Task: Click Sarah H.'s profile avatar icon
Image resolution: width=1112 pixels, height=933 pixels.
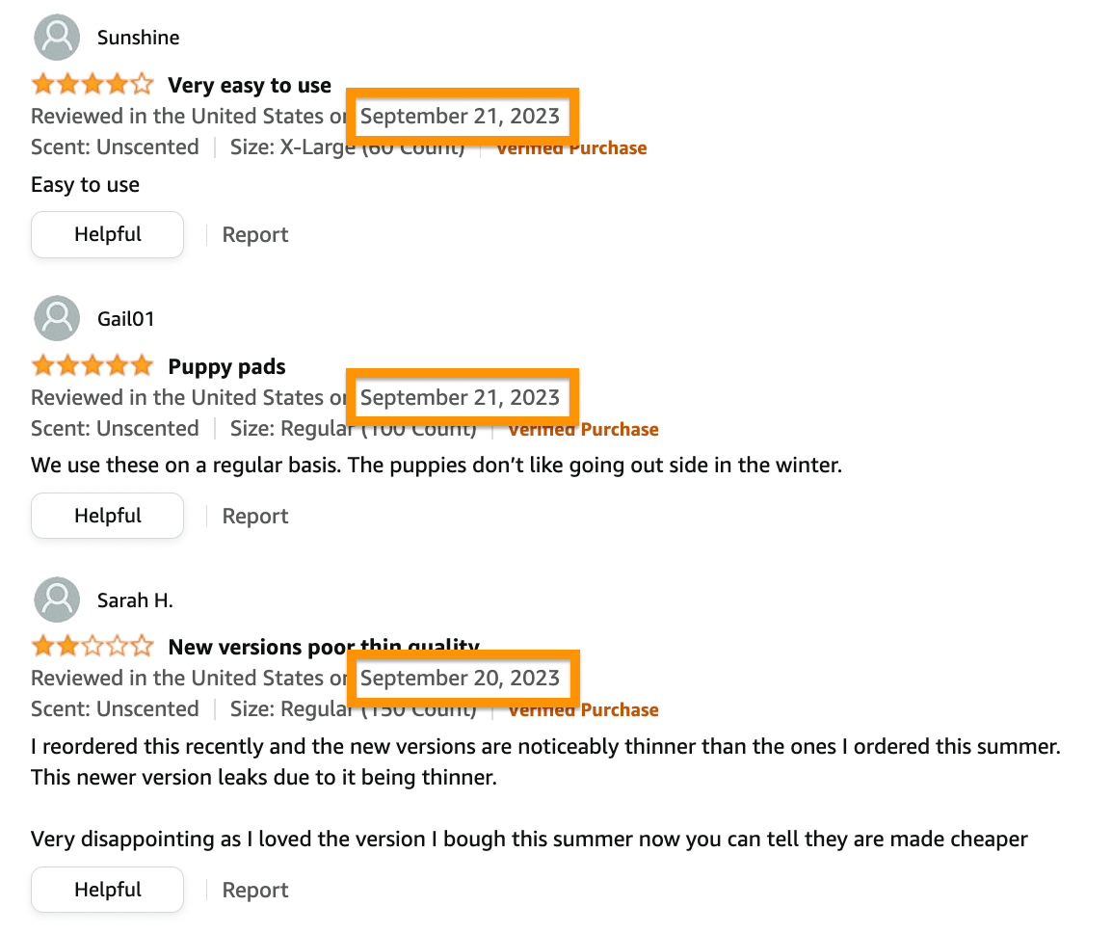Action: tap(57, 600)
